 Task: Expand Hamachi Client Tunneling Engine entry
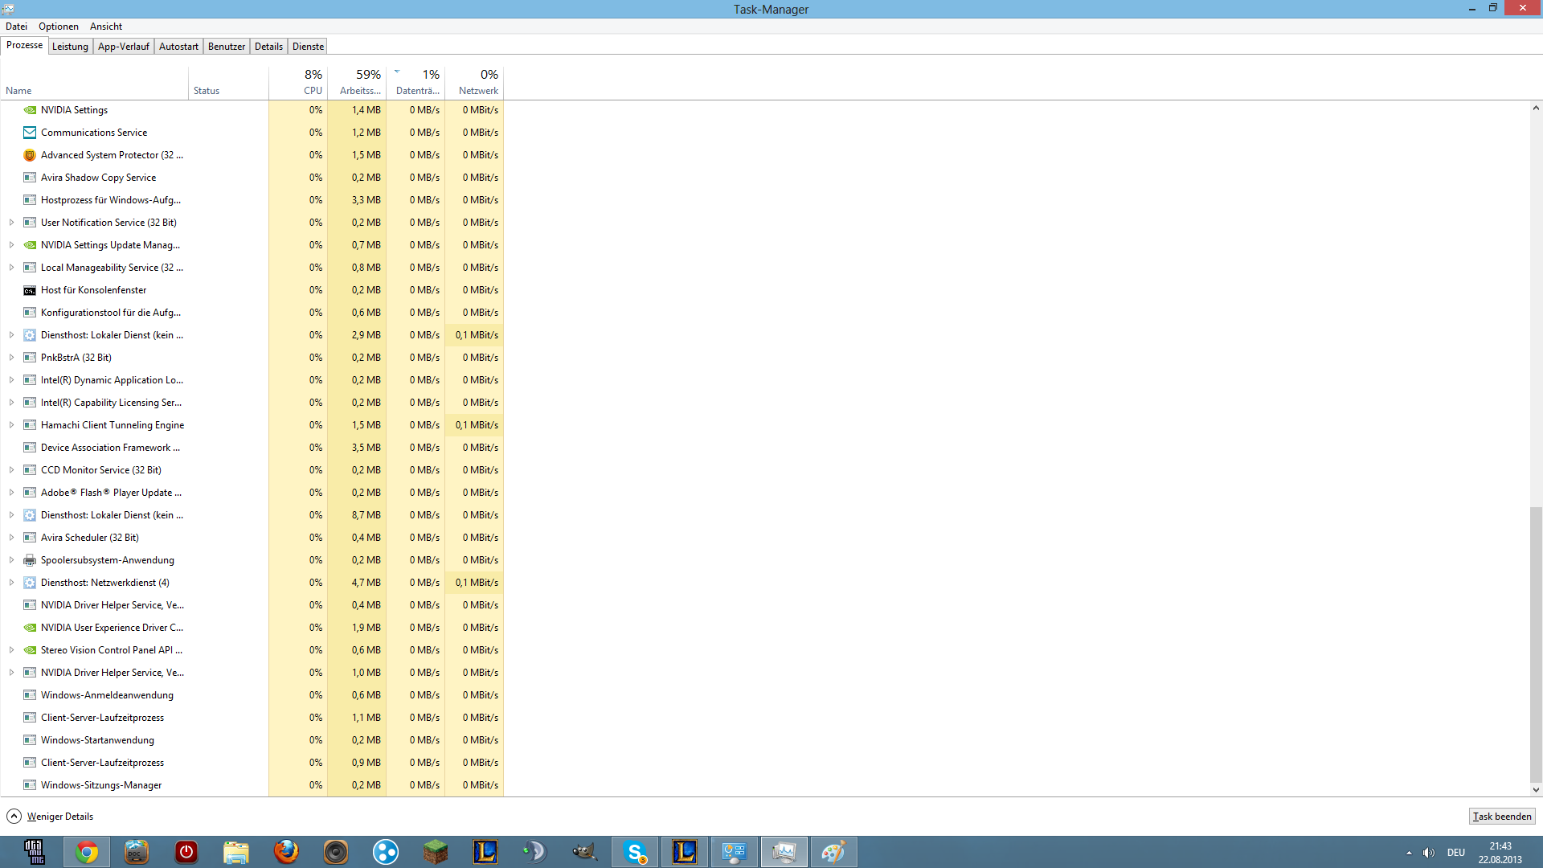tap(11, 425)
